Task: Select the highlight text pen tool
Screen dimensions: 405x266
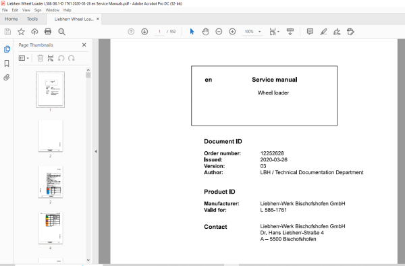Action: coord(323,32)
